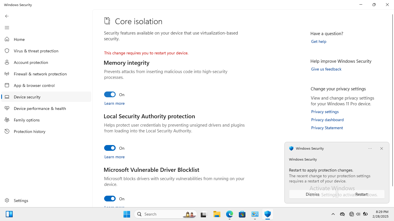Screen dimensions: 394x221
Task: Click the taskbar Search box
Action: click(162, 214)
